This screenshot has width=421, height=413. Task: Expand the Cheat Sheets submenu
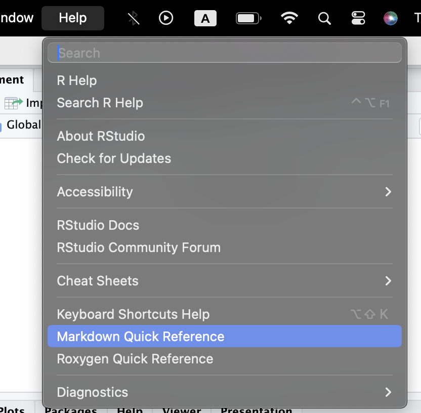point(225,281)
